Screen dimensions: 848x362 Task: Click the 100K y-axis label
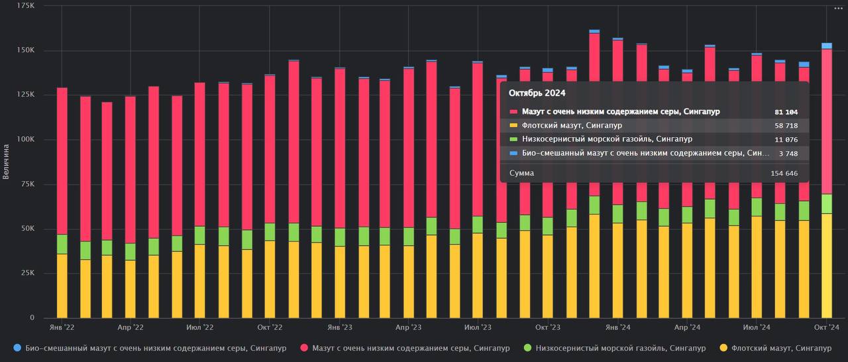(25, 140)
